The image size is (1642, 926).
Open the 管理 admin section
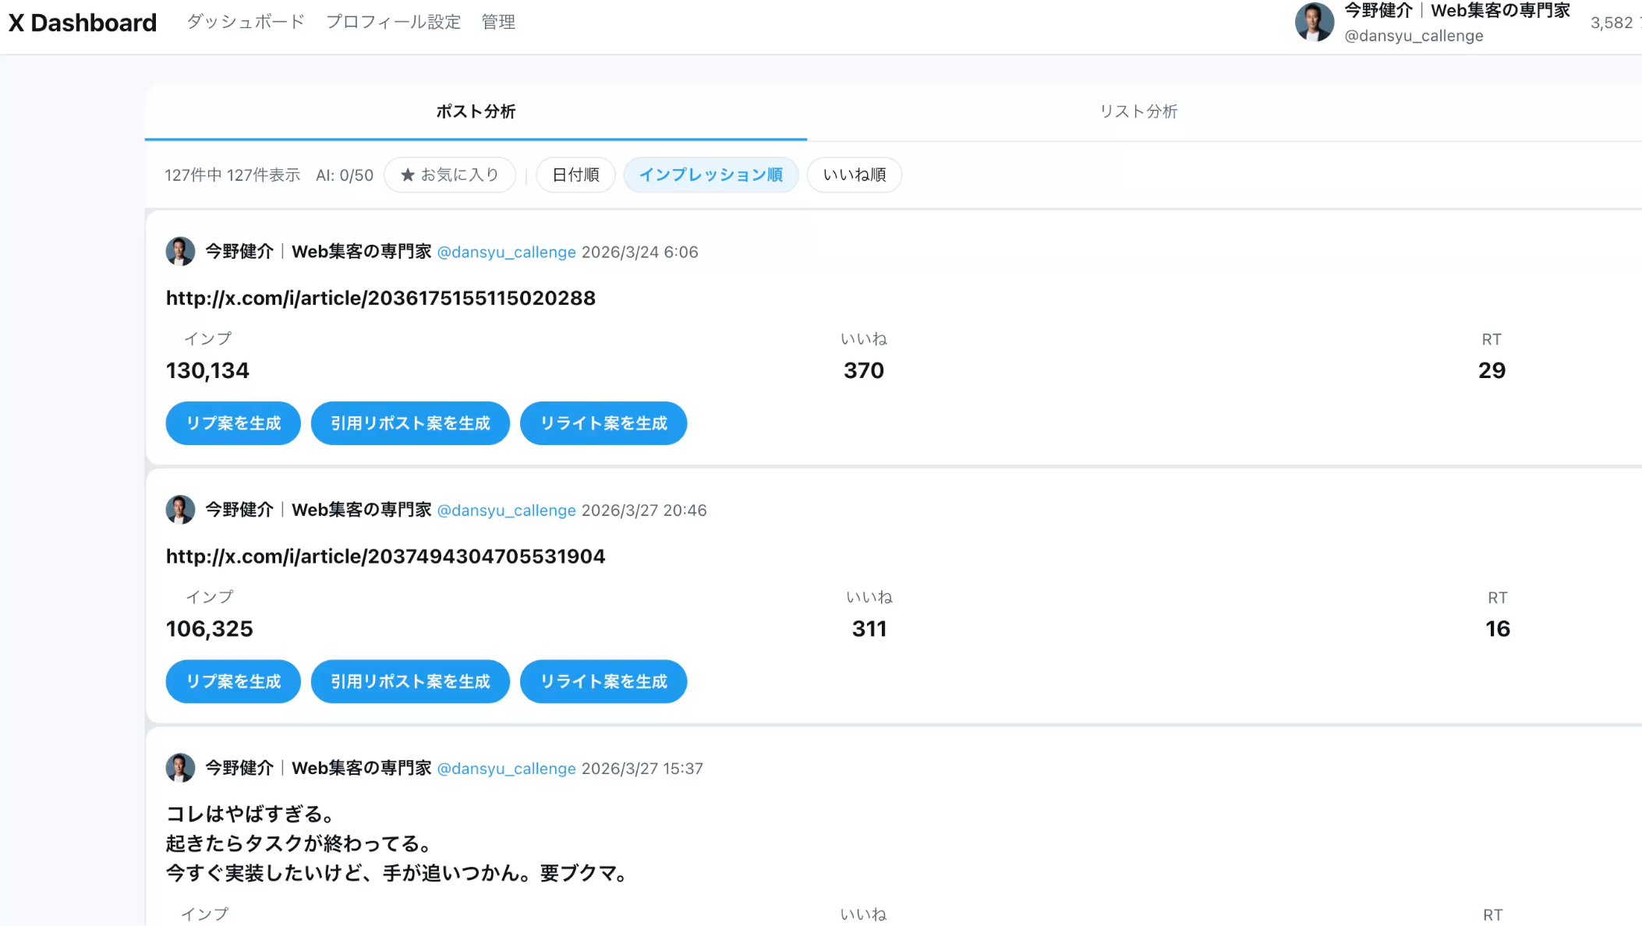(497, 22)
